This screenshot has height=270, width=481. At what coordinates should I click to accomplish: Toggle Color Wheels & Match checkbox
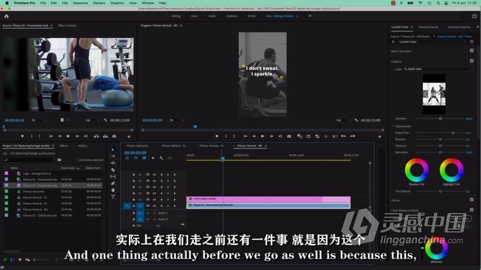coord(472,210)
